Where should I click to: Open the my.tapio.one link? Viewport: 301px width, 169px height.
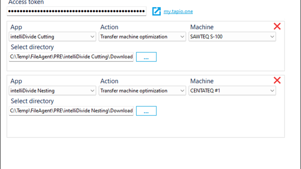coord(178,12)
